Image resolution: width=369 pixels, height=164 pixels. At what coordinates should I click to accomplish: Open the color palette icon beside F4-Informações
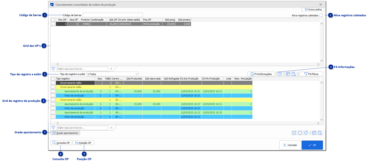pos(280,74)
